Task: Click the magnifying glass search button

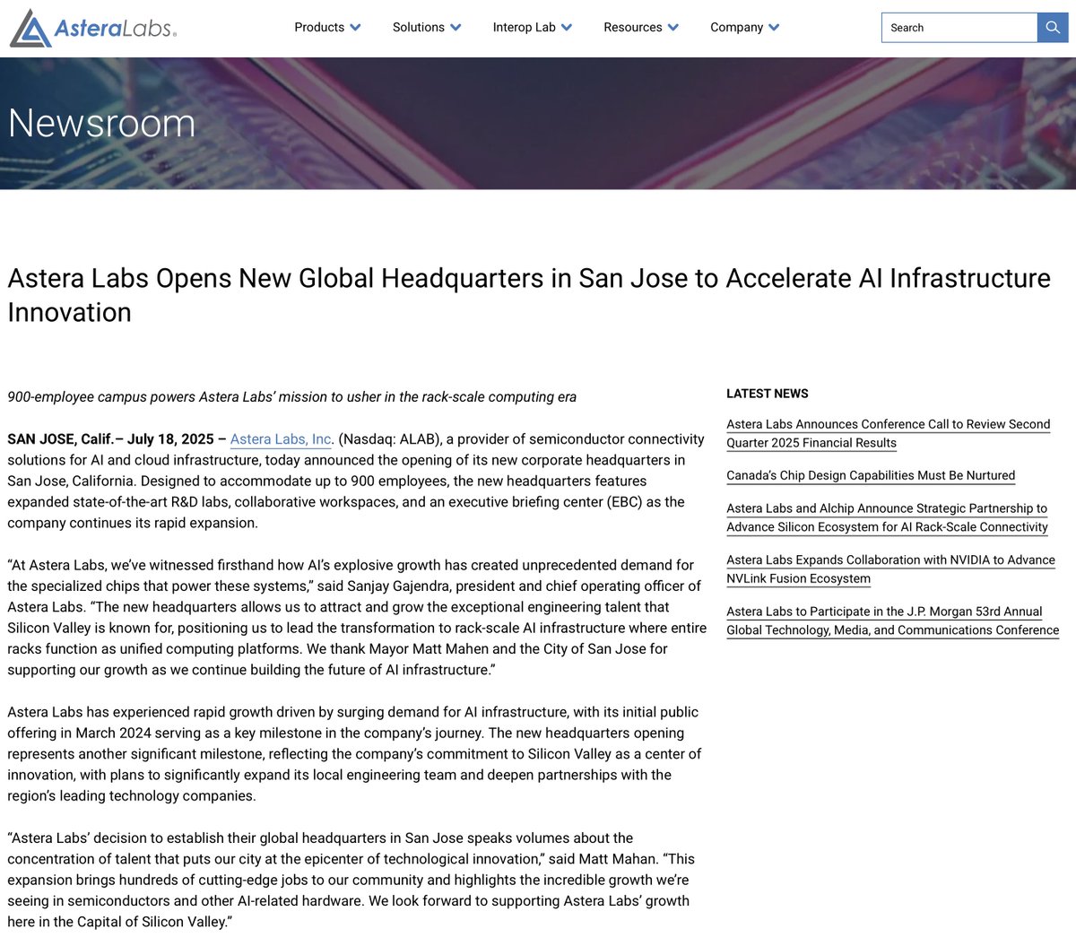Action: click(1053, 28)
